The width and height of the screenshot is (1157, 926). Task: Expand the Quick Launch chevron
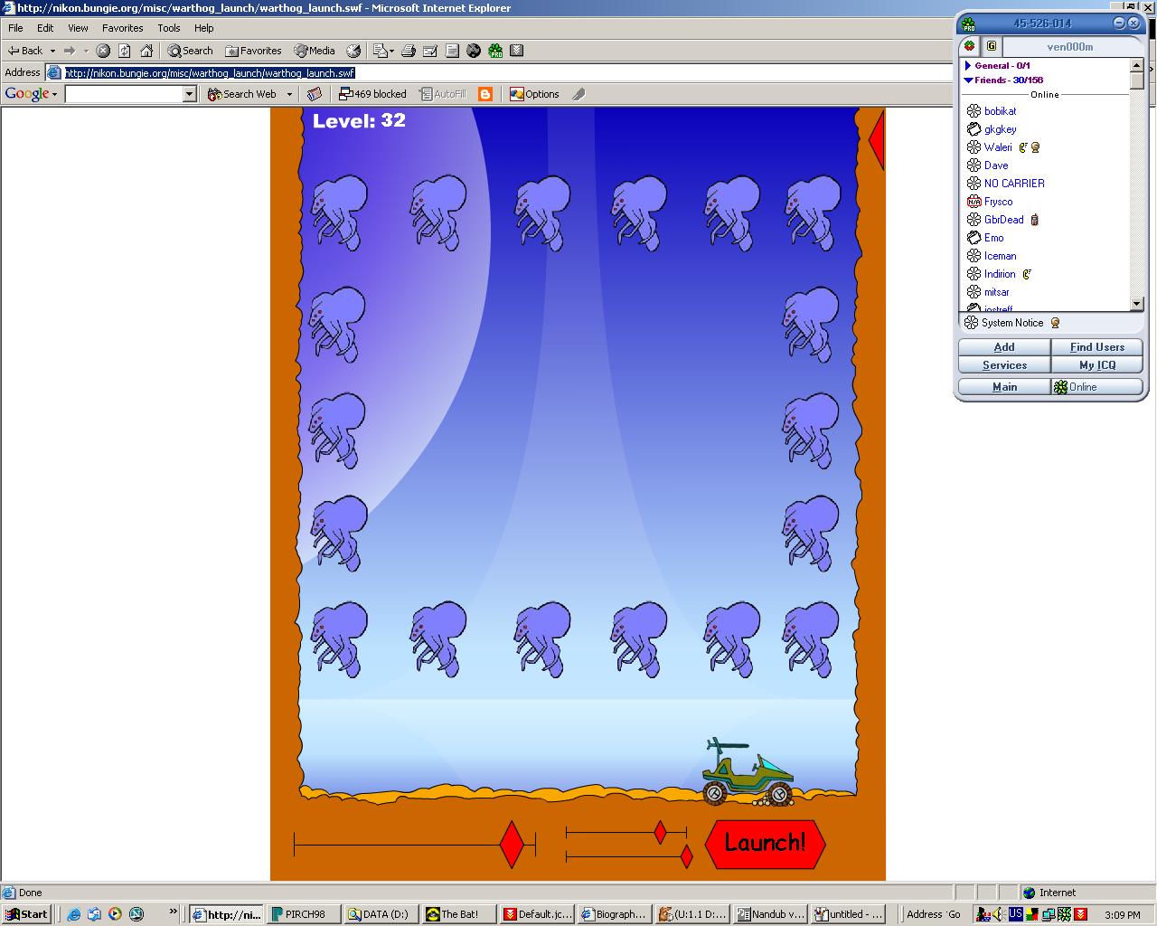(173, 912)
